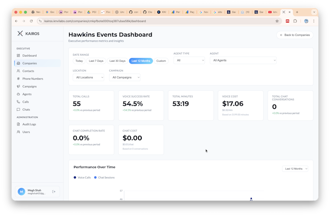Open Dashboard from the sidebar
The image size is (330, 216).
tap(29, 56)
